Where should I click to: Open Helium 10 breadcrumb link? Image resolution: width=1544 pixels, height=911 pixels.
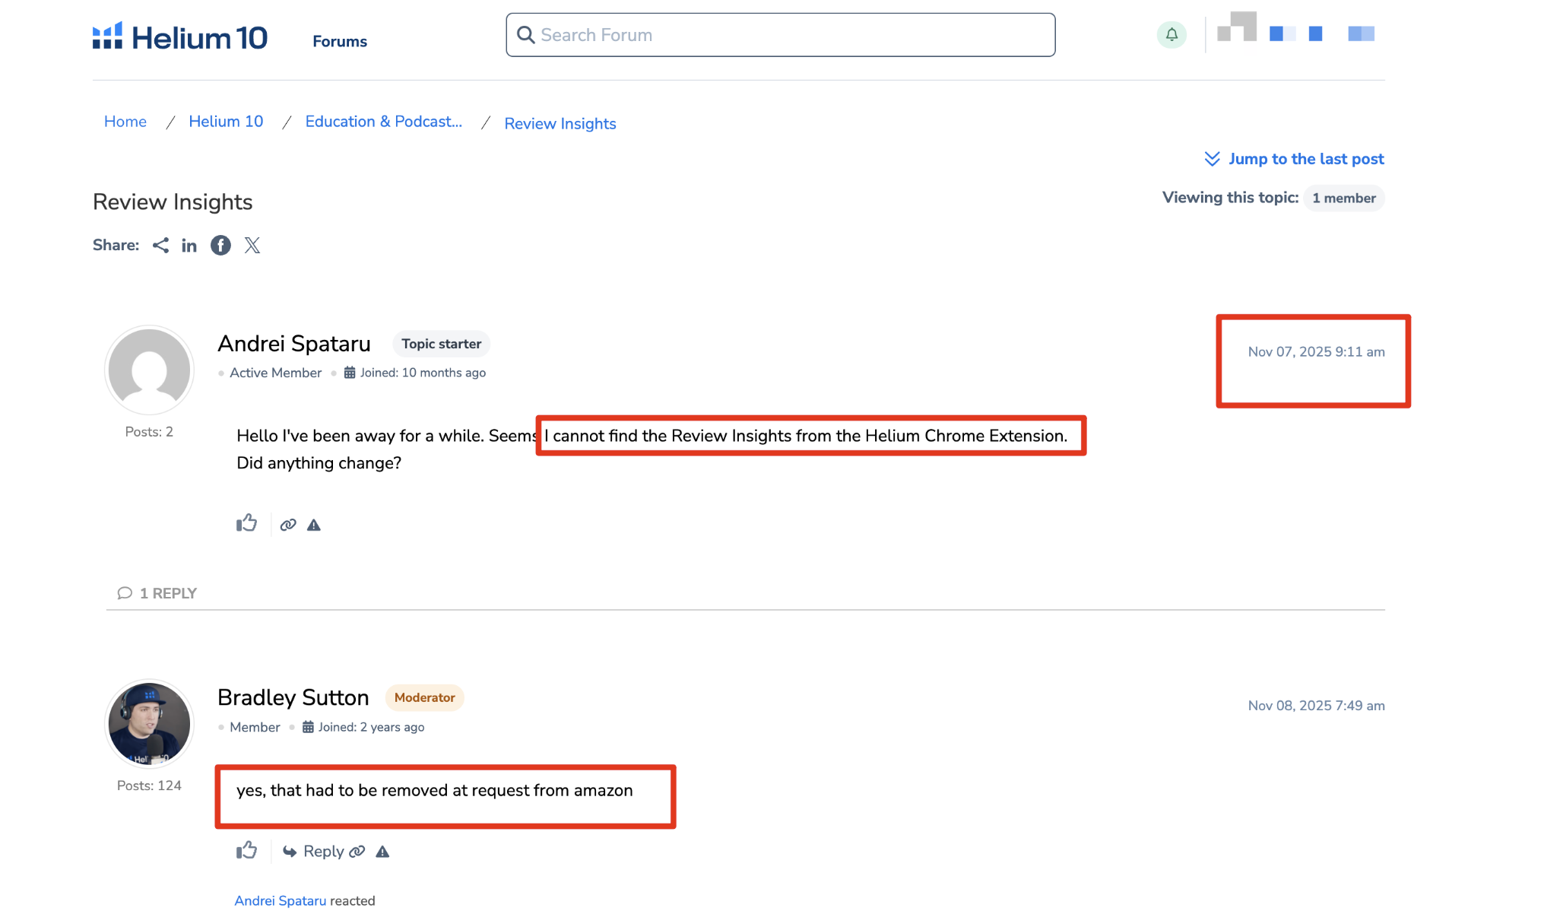pyautogui.click(x=226, y=122)
